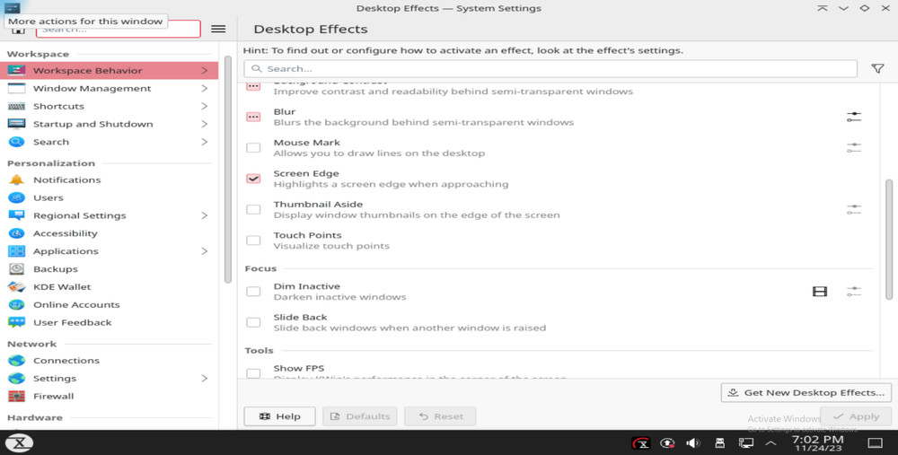
Task: Expand Regional Settings submenu arrow
Action: (x=205, y=215)
